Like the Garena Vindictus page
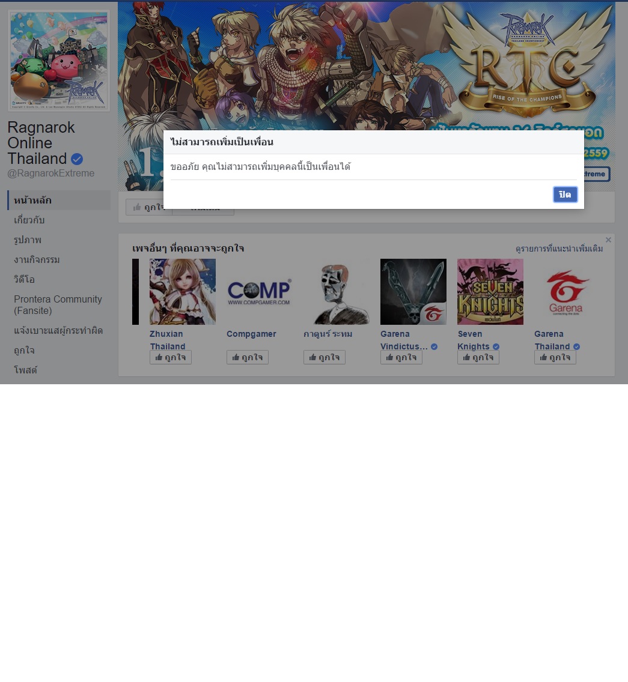 tap(401, 358)
